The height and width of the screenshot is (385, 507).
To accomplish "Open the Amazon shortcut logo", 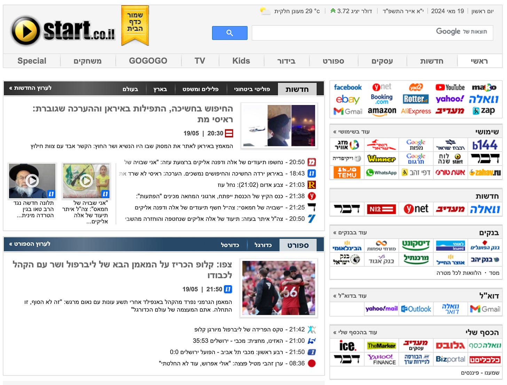I will [x=382, y=111].
